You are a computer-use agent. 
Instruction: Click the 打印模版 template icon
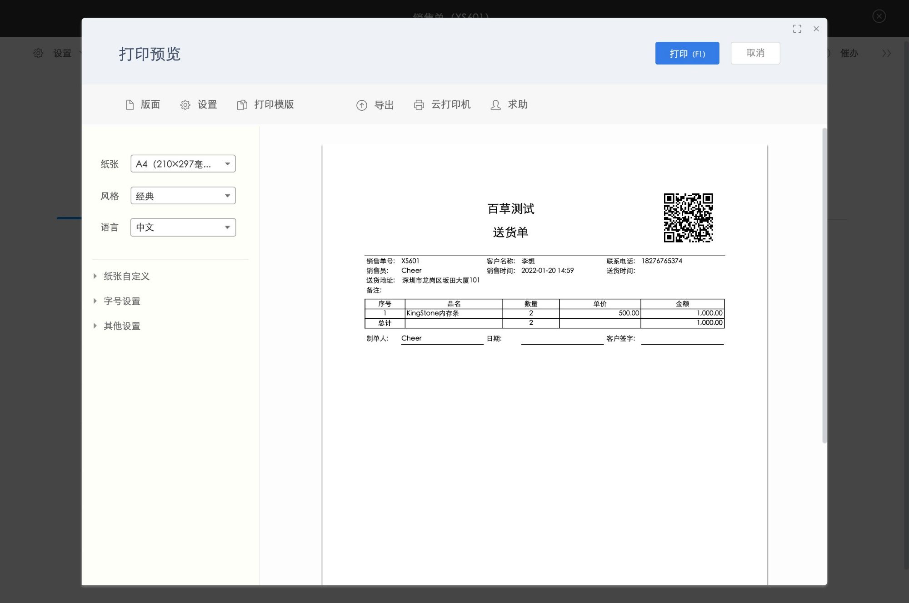click(242, 105)
